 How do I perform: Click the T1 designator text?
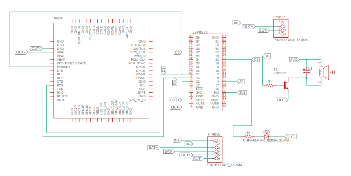pos(276,69)
